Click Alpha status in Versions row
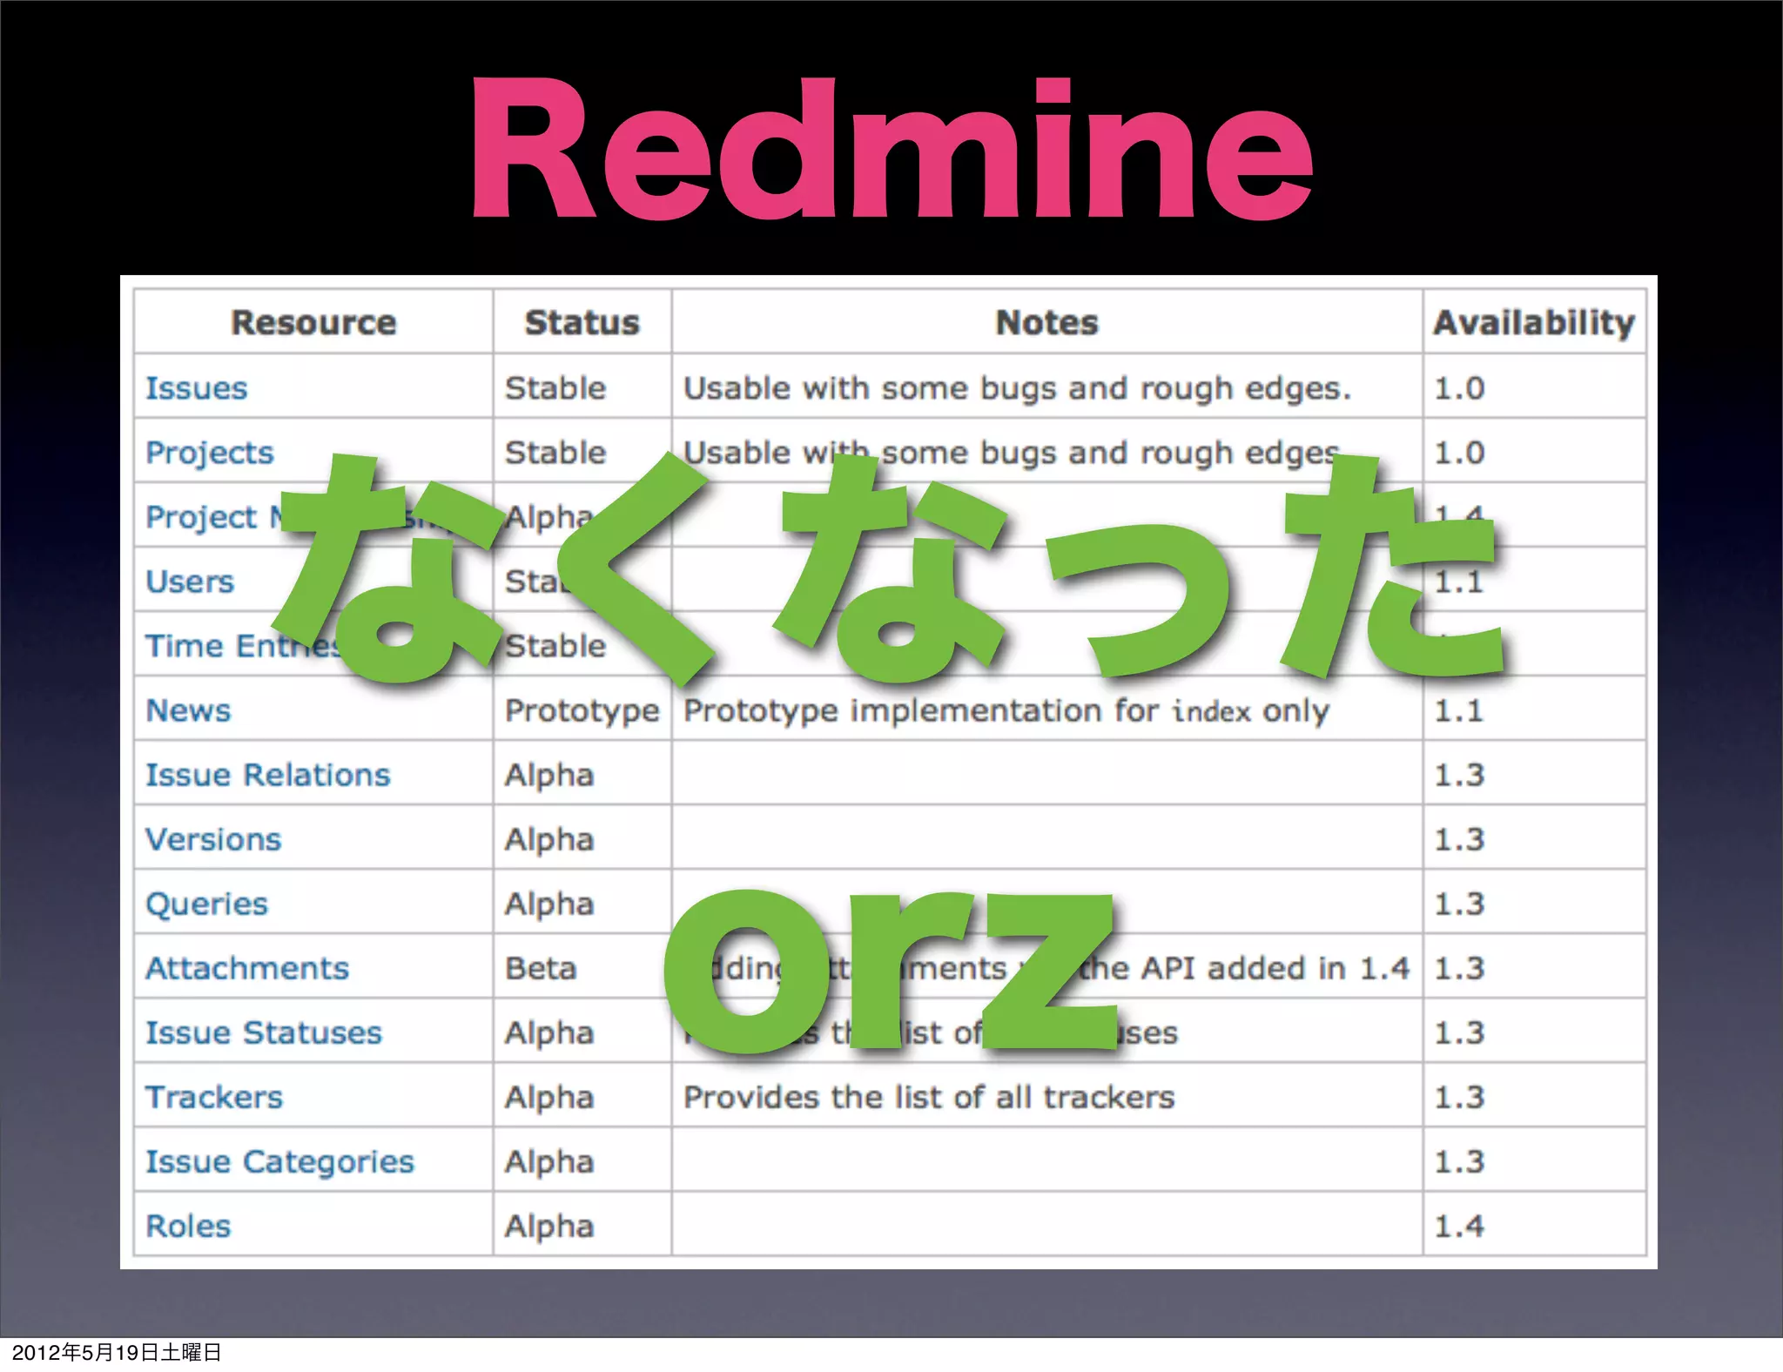Viewport: 1783px width, 1372px height. 549,840
